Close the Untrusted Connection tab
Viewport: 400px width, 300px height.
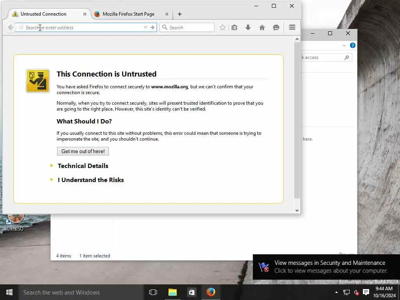(x=85, y=14)
